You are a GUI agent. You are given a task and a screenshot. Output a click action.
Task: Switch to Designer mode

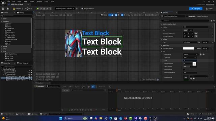[196, 9]
